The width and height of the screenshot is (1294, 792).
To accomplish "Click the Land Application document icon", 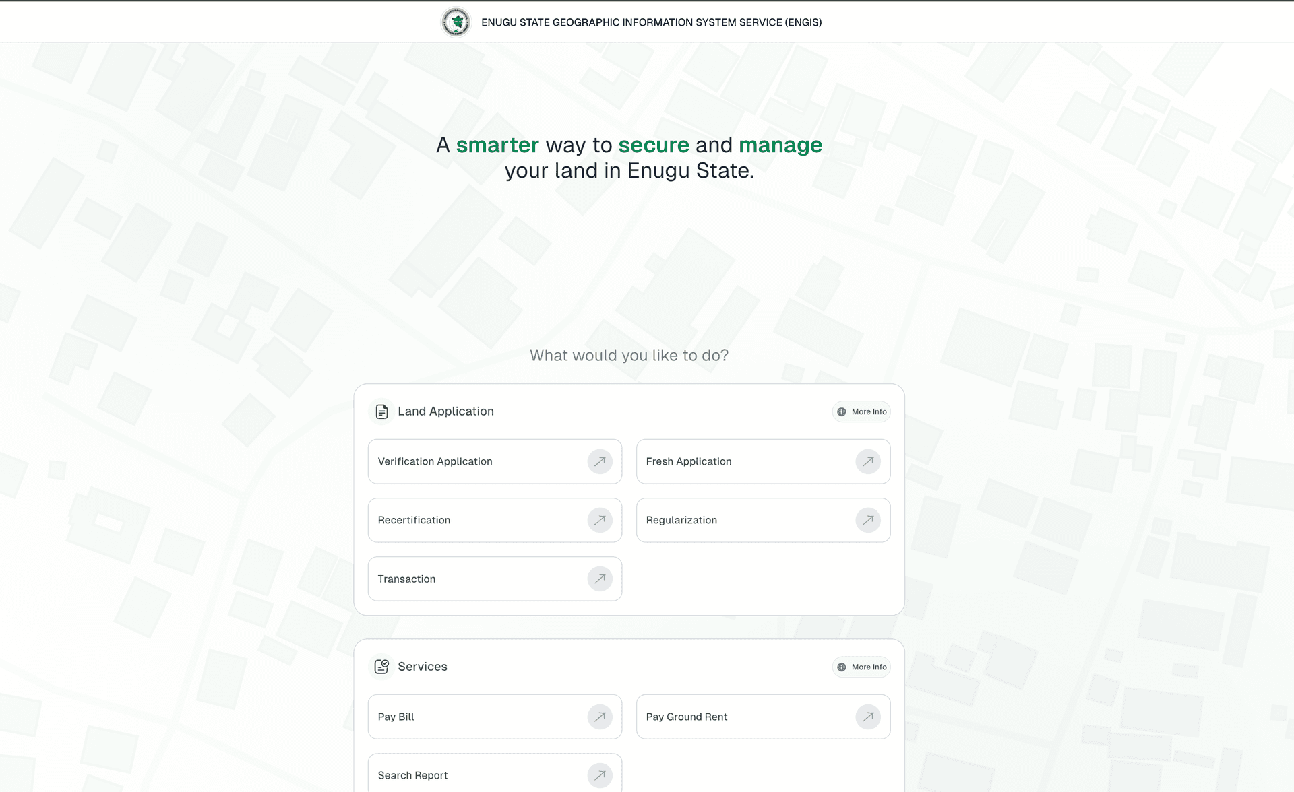I will 381,411.
